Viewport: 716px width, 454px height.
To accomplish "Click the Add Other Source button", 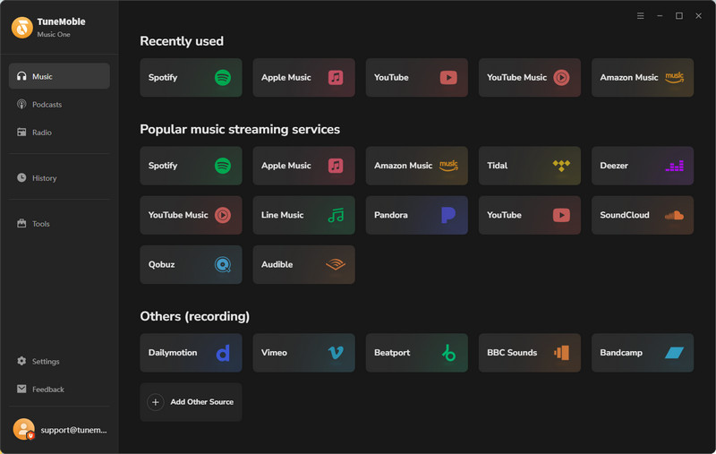I will point(191,402).
